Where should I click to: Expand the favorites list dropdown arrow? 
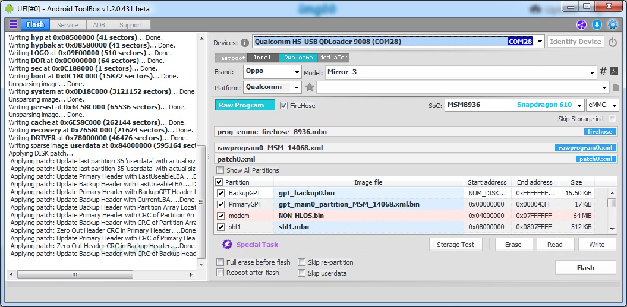(x=604, y=87)
